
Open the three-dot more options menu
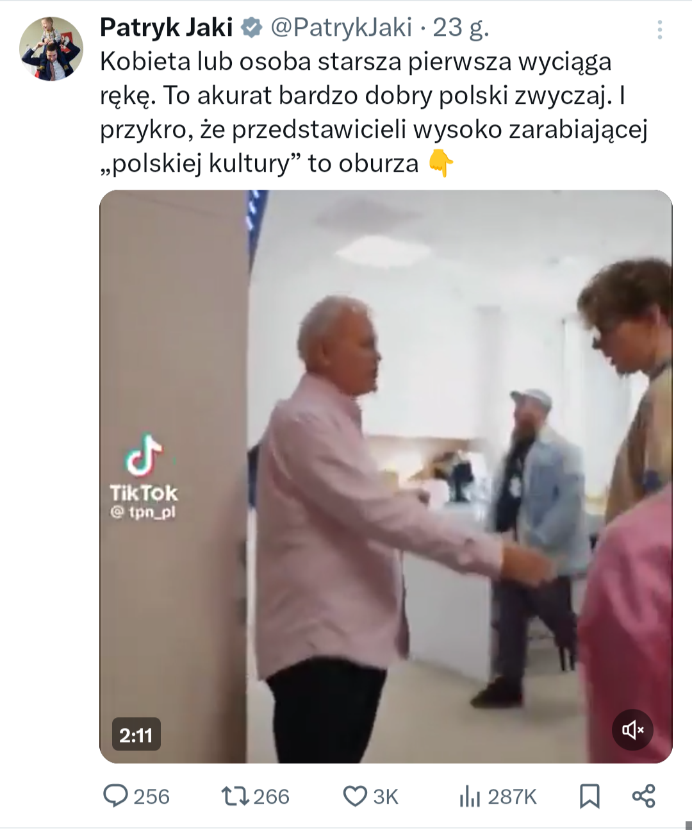[x=659, y=29]
